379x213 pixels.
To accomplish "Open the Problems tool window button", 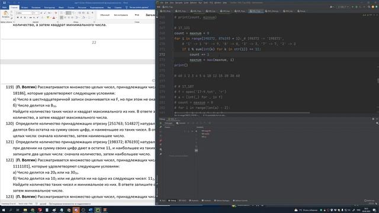I will [194, 201].
